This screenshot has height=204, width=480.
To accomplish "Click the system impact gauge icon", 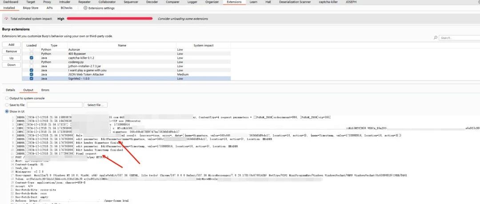I will 6,19.
